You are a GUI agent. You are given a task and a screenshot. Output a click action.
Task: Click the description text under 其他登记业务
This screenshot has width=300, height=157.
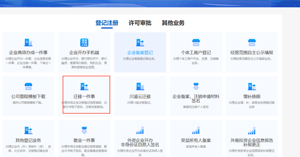tap(28, 149)
